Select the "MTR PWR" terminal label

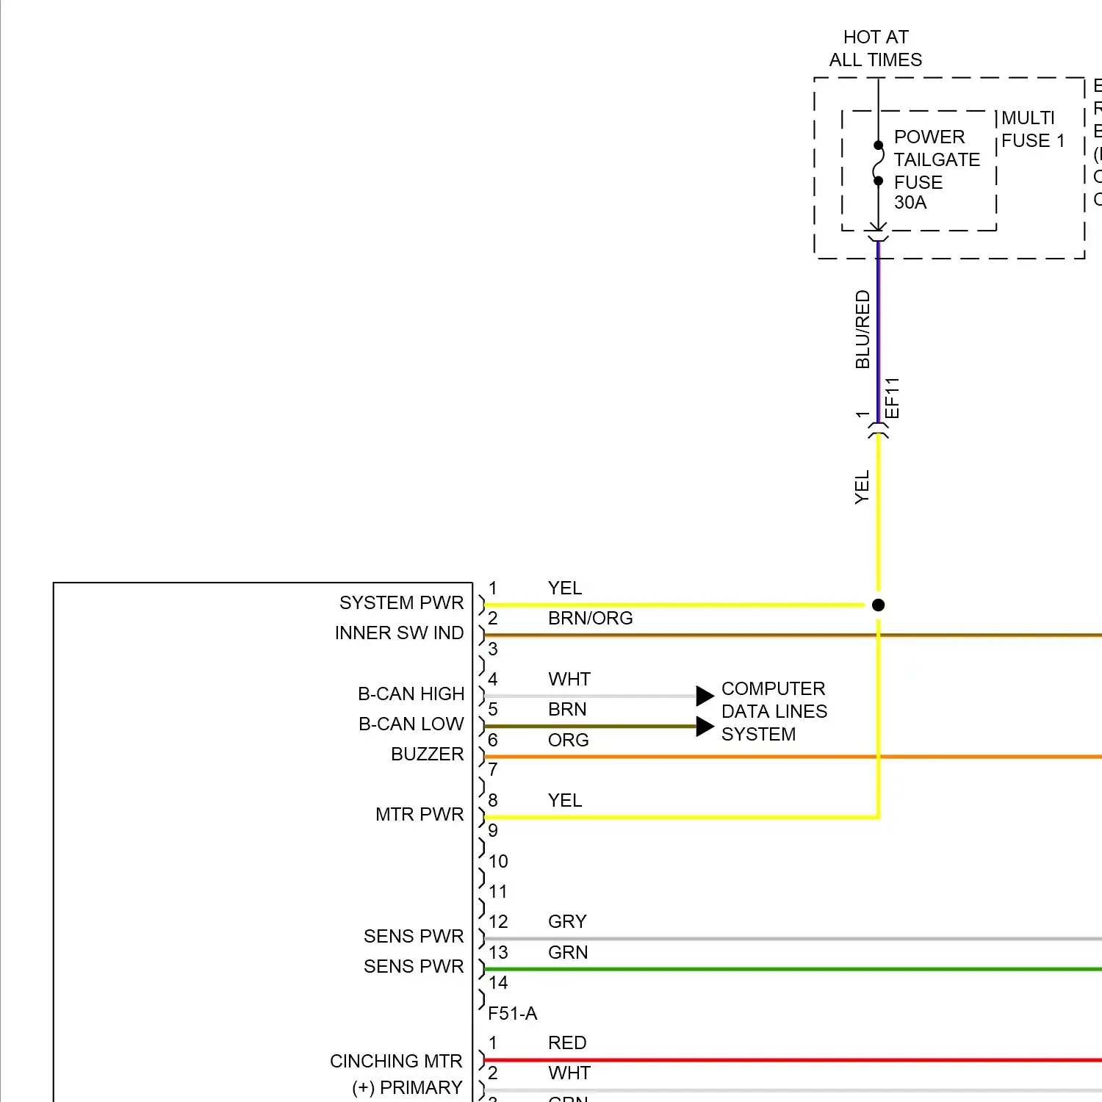coord(419,815)
